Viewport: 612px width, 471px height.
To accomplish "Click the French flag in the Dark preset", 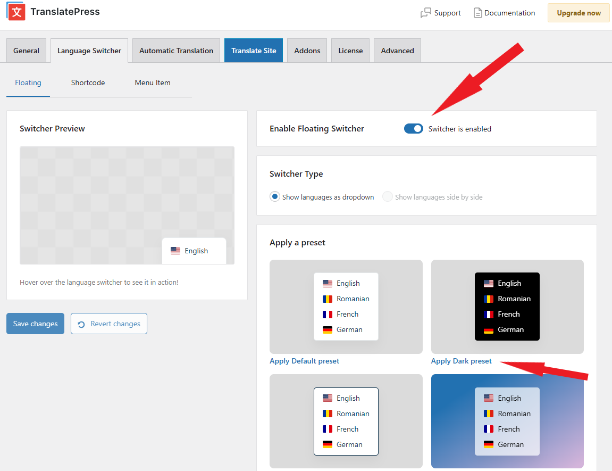I will pyautogui.click(x=489, y=314).
